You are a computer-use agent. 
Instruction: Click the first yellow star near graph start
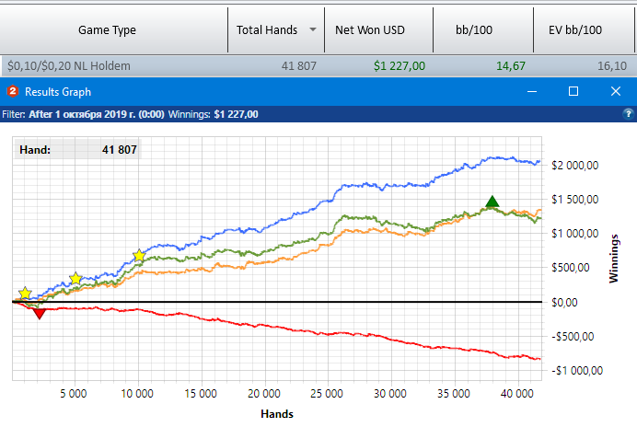point(25,293)
